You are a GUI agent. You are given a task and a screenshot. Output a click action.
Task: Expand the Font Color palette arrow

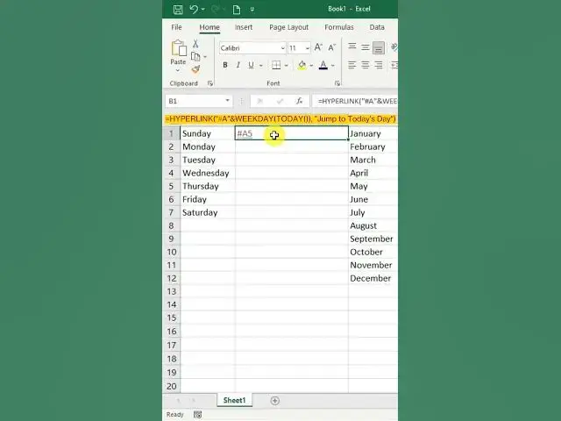click(333, 66)
